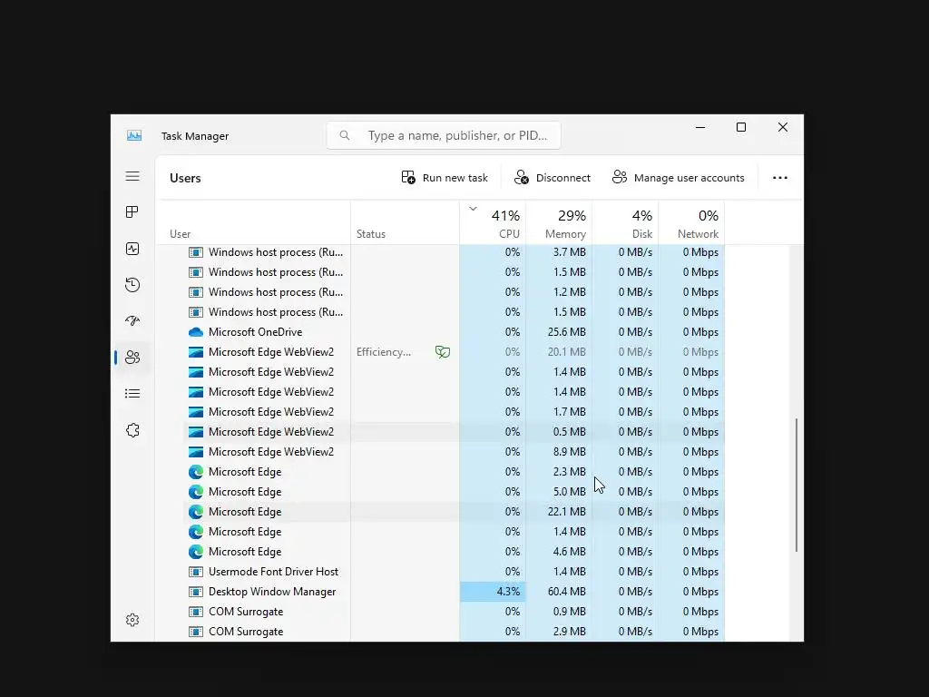The height and width of the screenshot is (697, 929).
Task: Click the vertical scrollbar thumb
Action: point(797,485)
